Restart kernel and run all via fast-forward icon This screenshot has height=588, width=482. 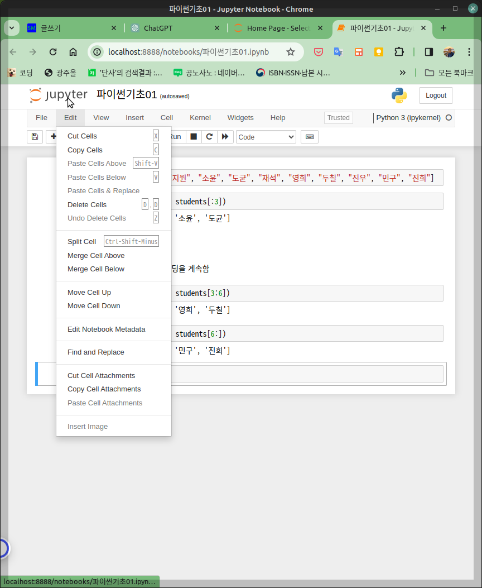225,136
